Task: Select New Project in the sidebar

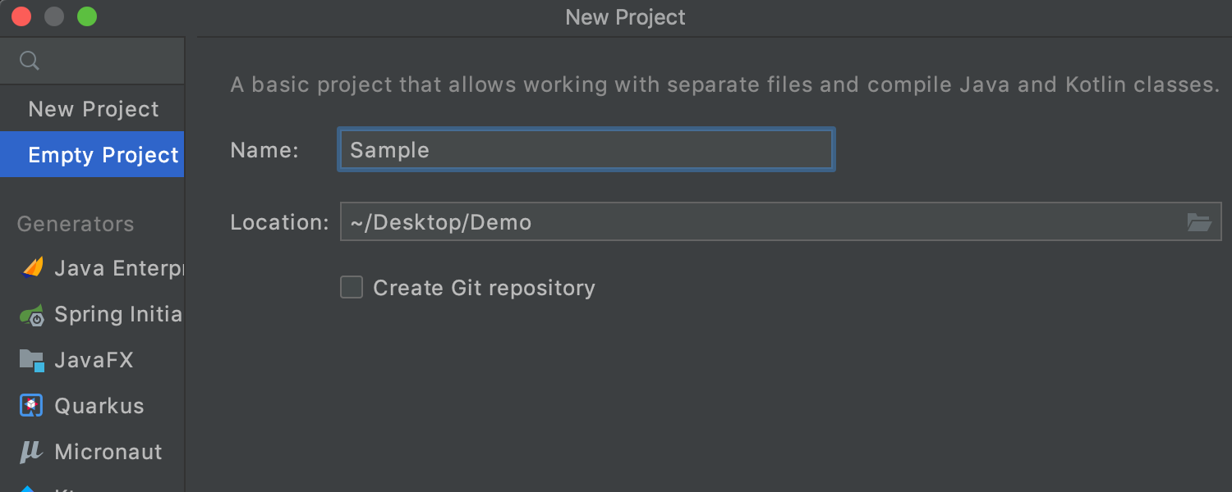Action: (93, 109)
